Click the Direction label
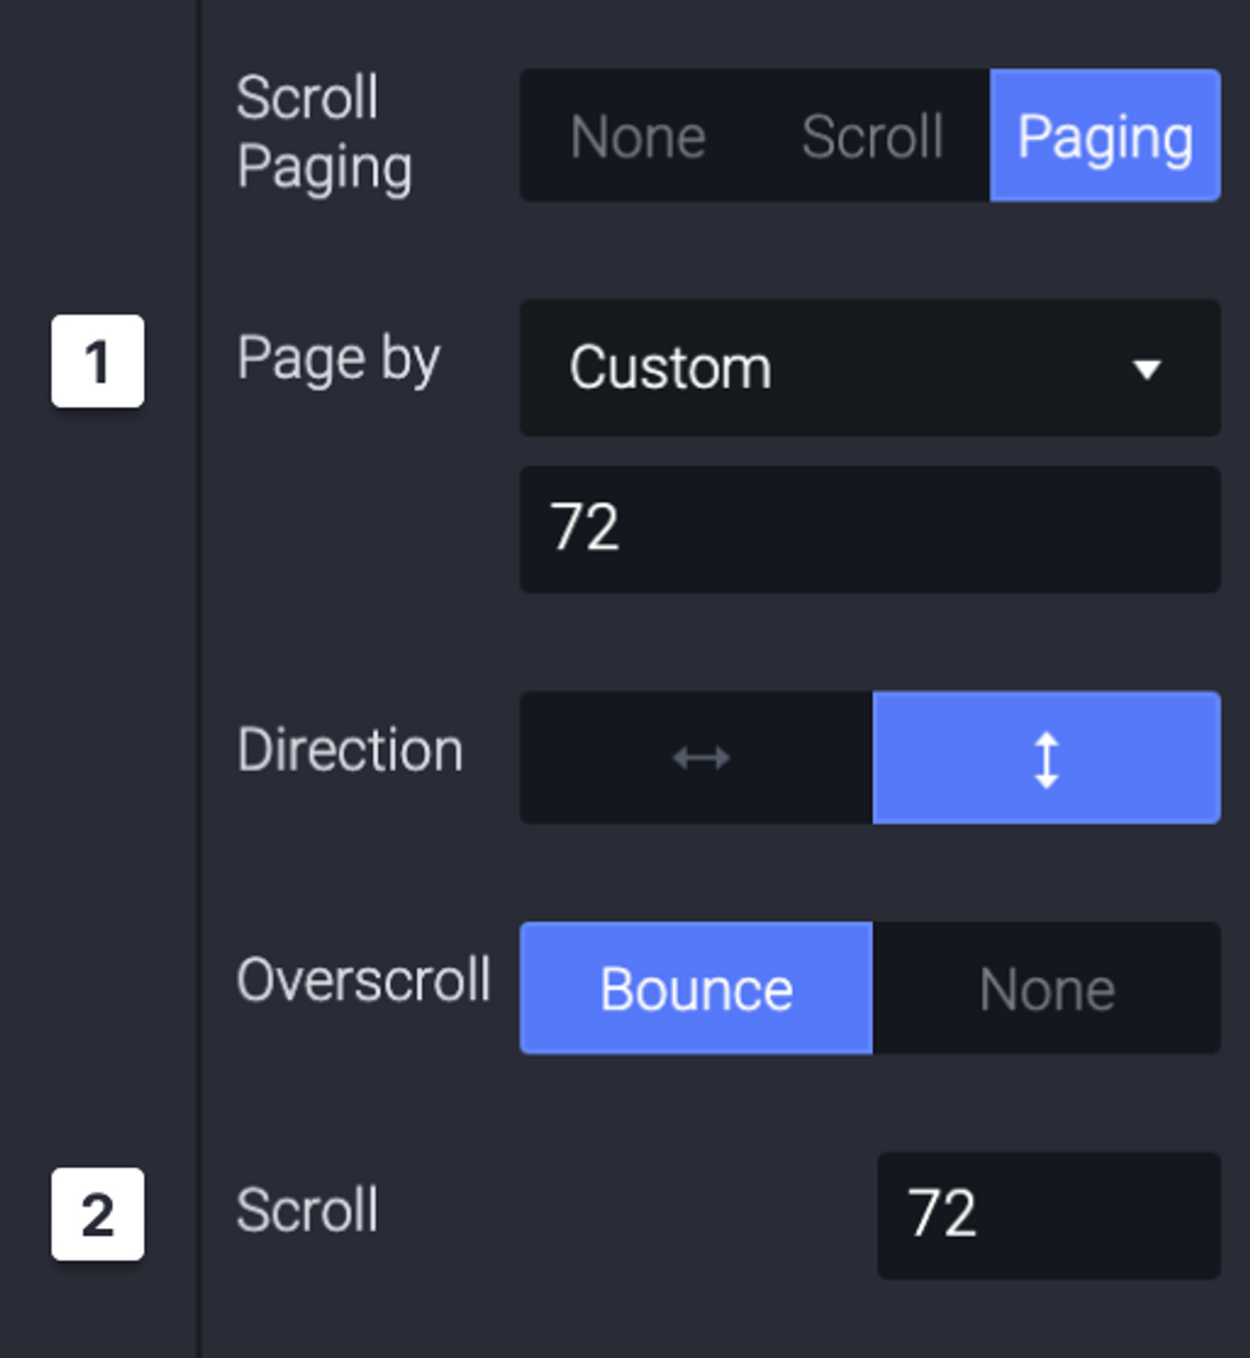This screenshot has height=1358, width=1250. click(349, 750)
